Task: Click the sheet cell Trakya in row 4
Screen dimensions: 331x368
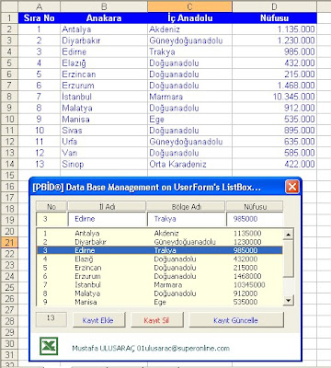Action: click(x=189, y=52)
